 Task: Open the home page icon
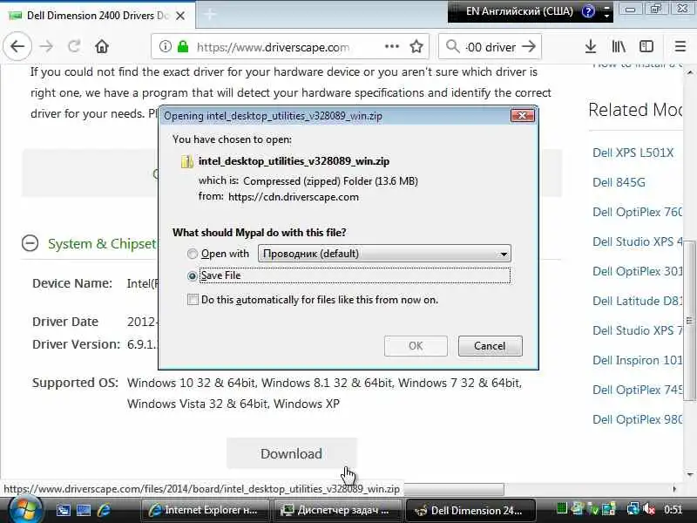102,46
